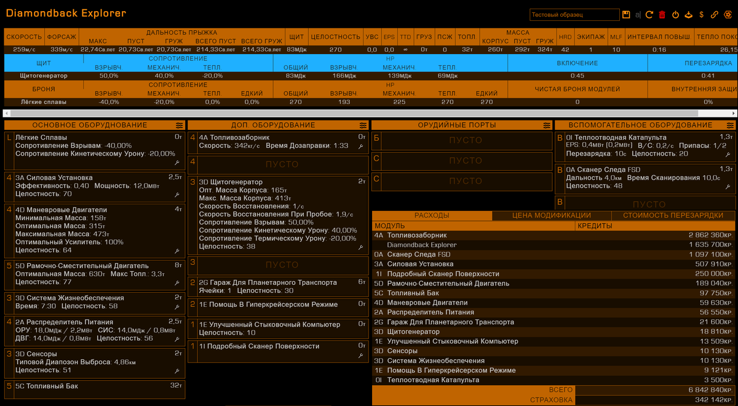Click the Щитогенератор row in shield table

[x=369, y=76]
